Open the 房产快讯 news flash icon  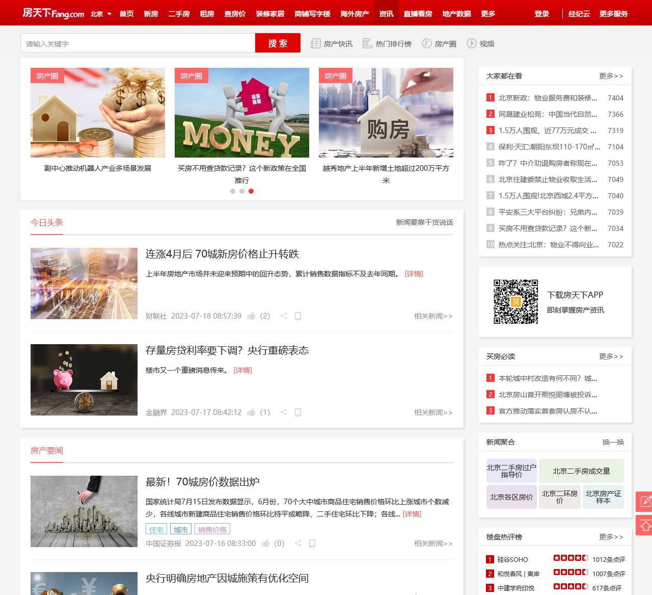(x=316, y=43)
